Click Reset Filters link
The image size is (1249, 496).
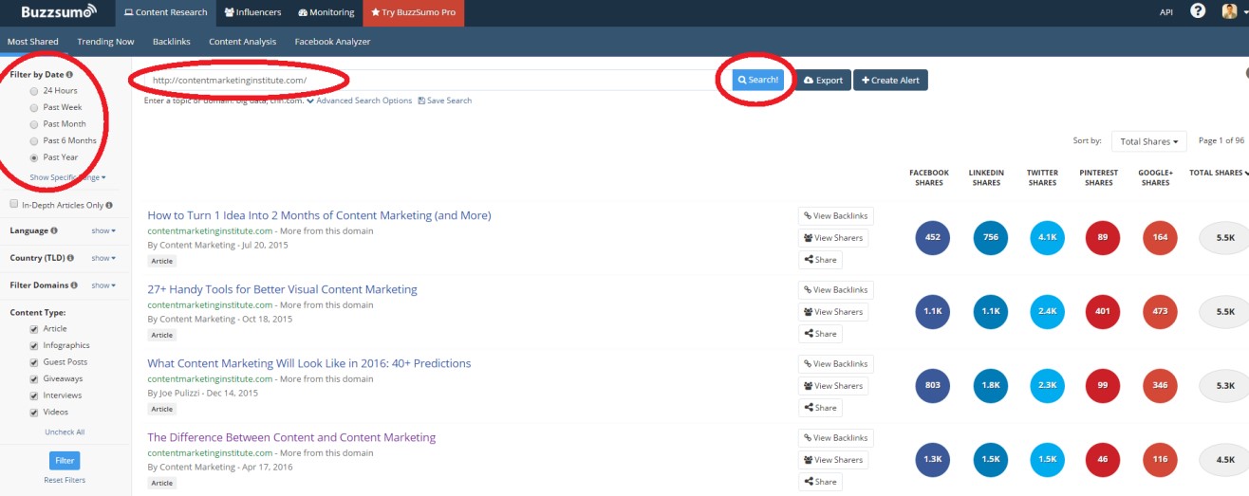pyautogui.click(x=65, y=481)
